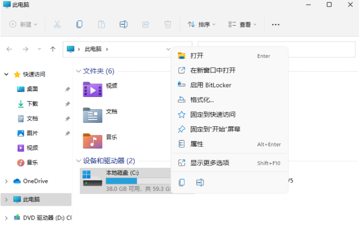Open the three-dot more options menu
This screenshot has width=360, height=233.
pos(276,24)
